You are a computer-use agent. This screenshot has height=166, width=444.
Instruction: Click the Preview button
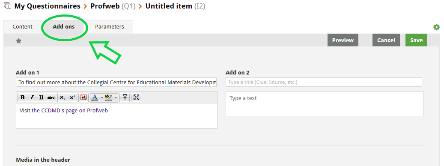[343, 40]
